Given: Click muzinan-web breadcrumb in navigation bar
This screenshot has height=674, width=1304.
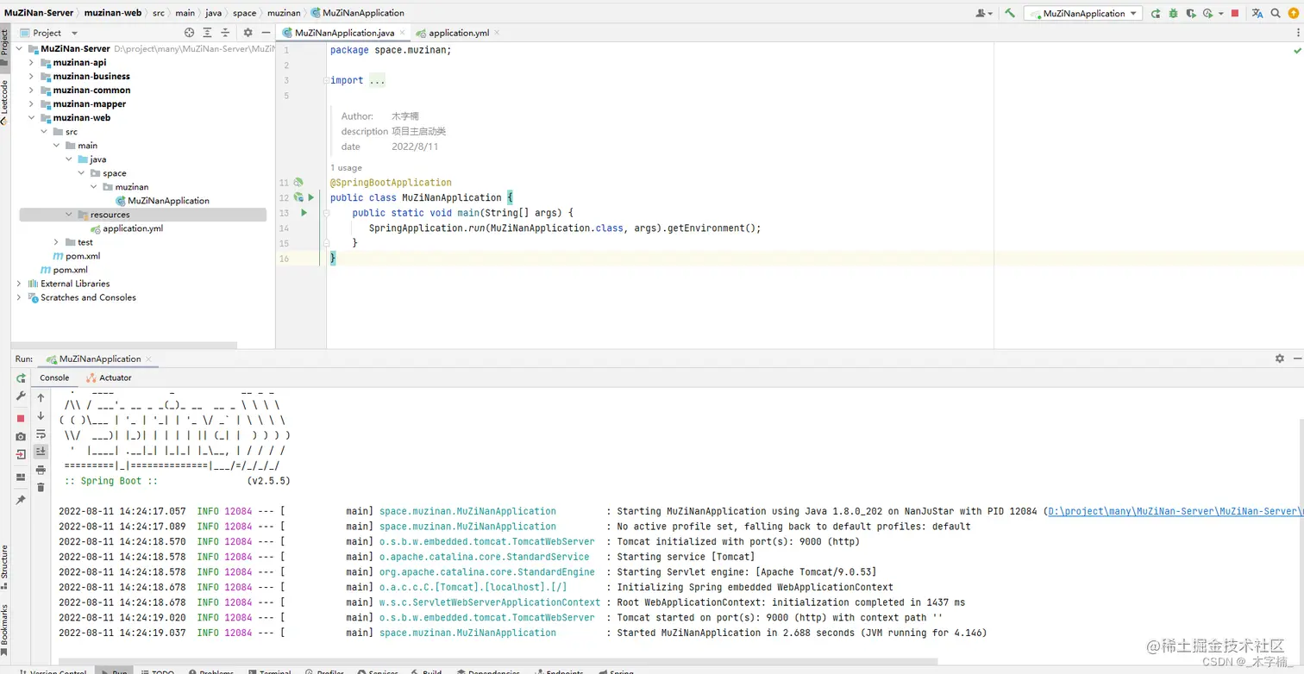Looking at the screenshot, I should coord(112,13).
